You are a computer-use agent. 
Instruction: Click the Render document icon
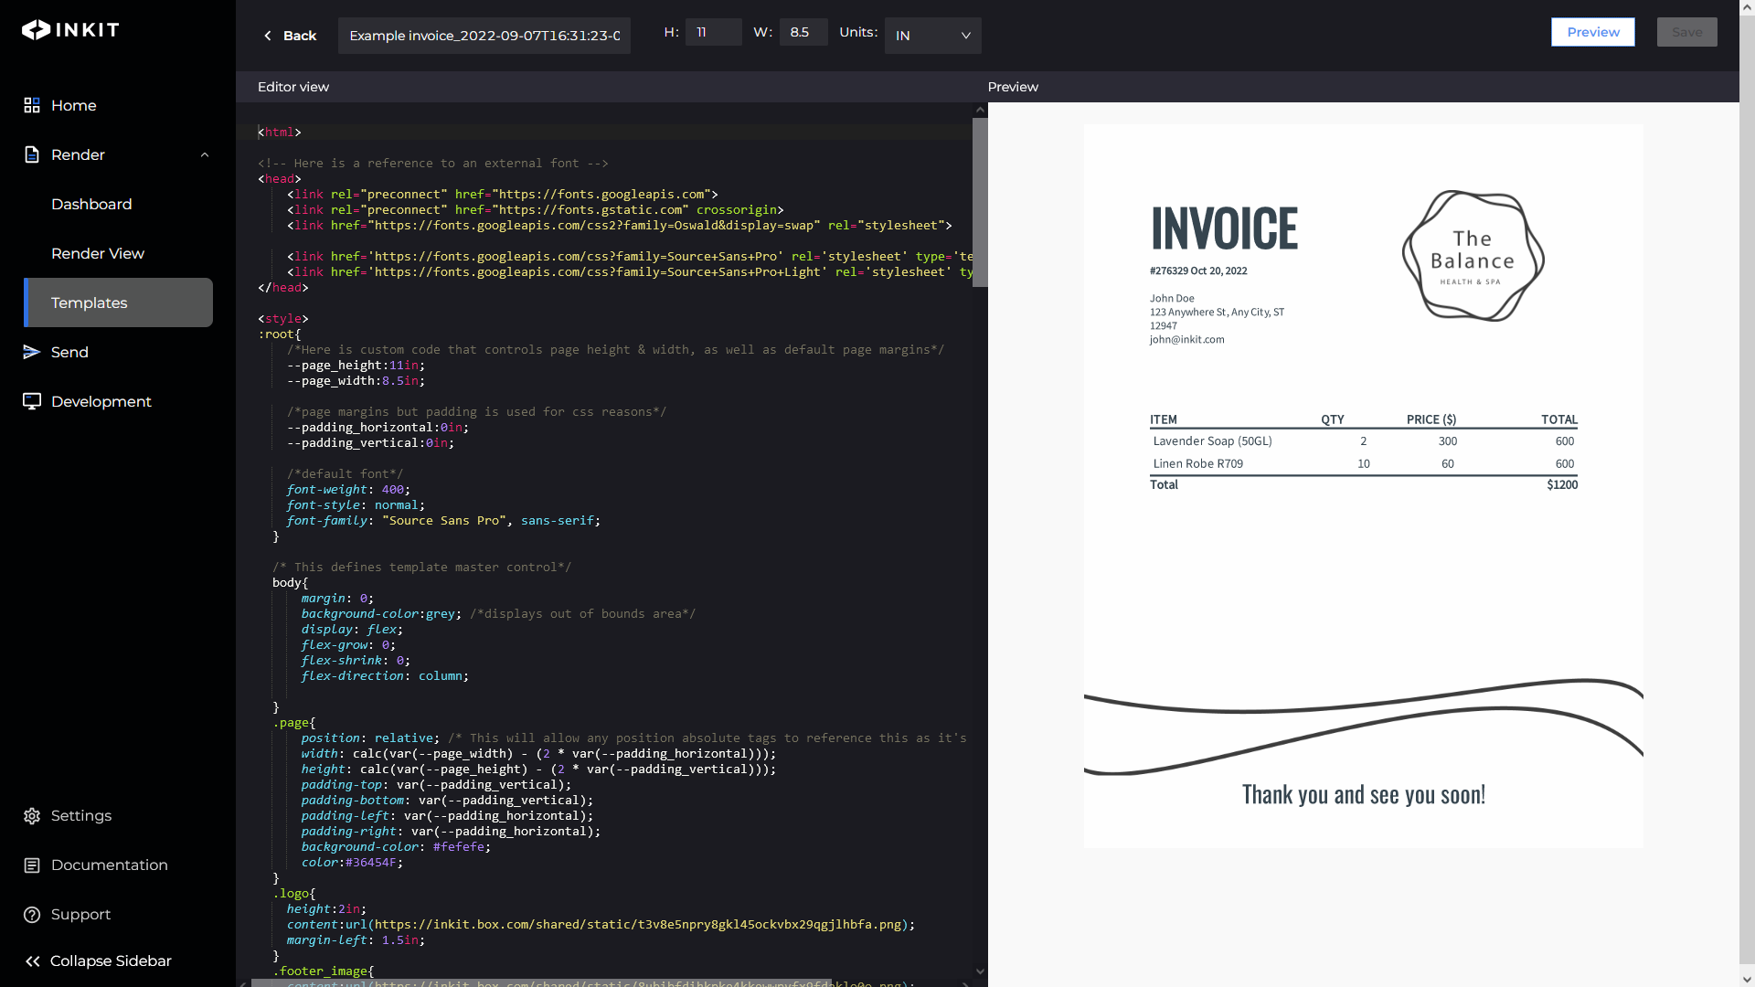click(32, 154)
